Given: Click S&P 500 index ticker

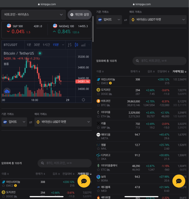Looking at the screenshot, I should (x=24, y=29).
